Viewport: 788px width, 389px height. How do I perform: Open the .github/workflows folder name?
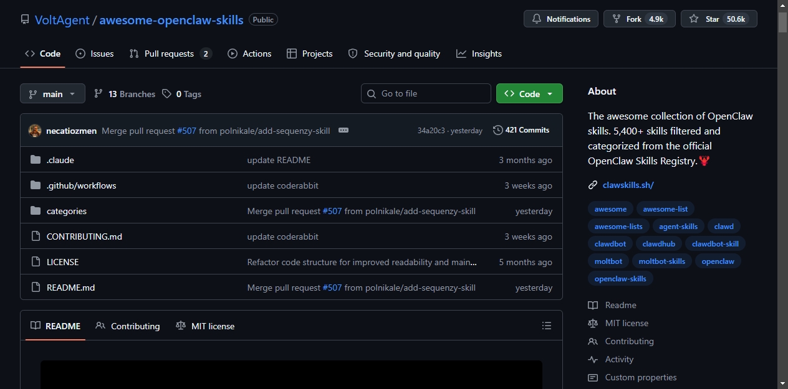(81, 185)
